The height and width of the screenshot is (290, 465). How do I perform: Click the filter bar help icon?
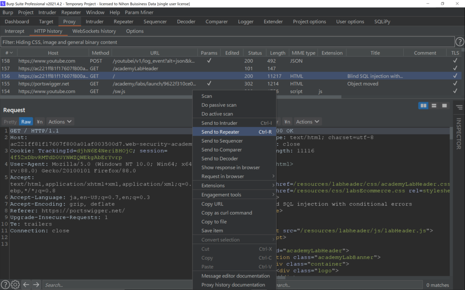coord(460,41)
